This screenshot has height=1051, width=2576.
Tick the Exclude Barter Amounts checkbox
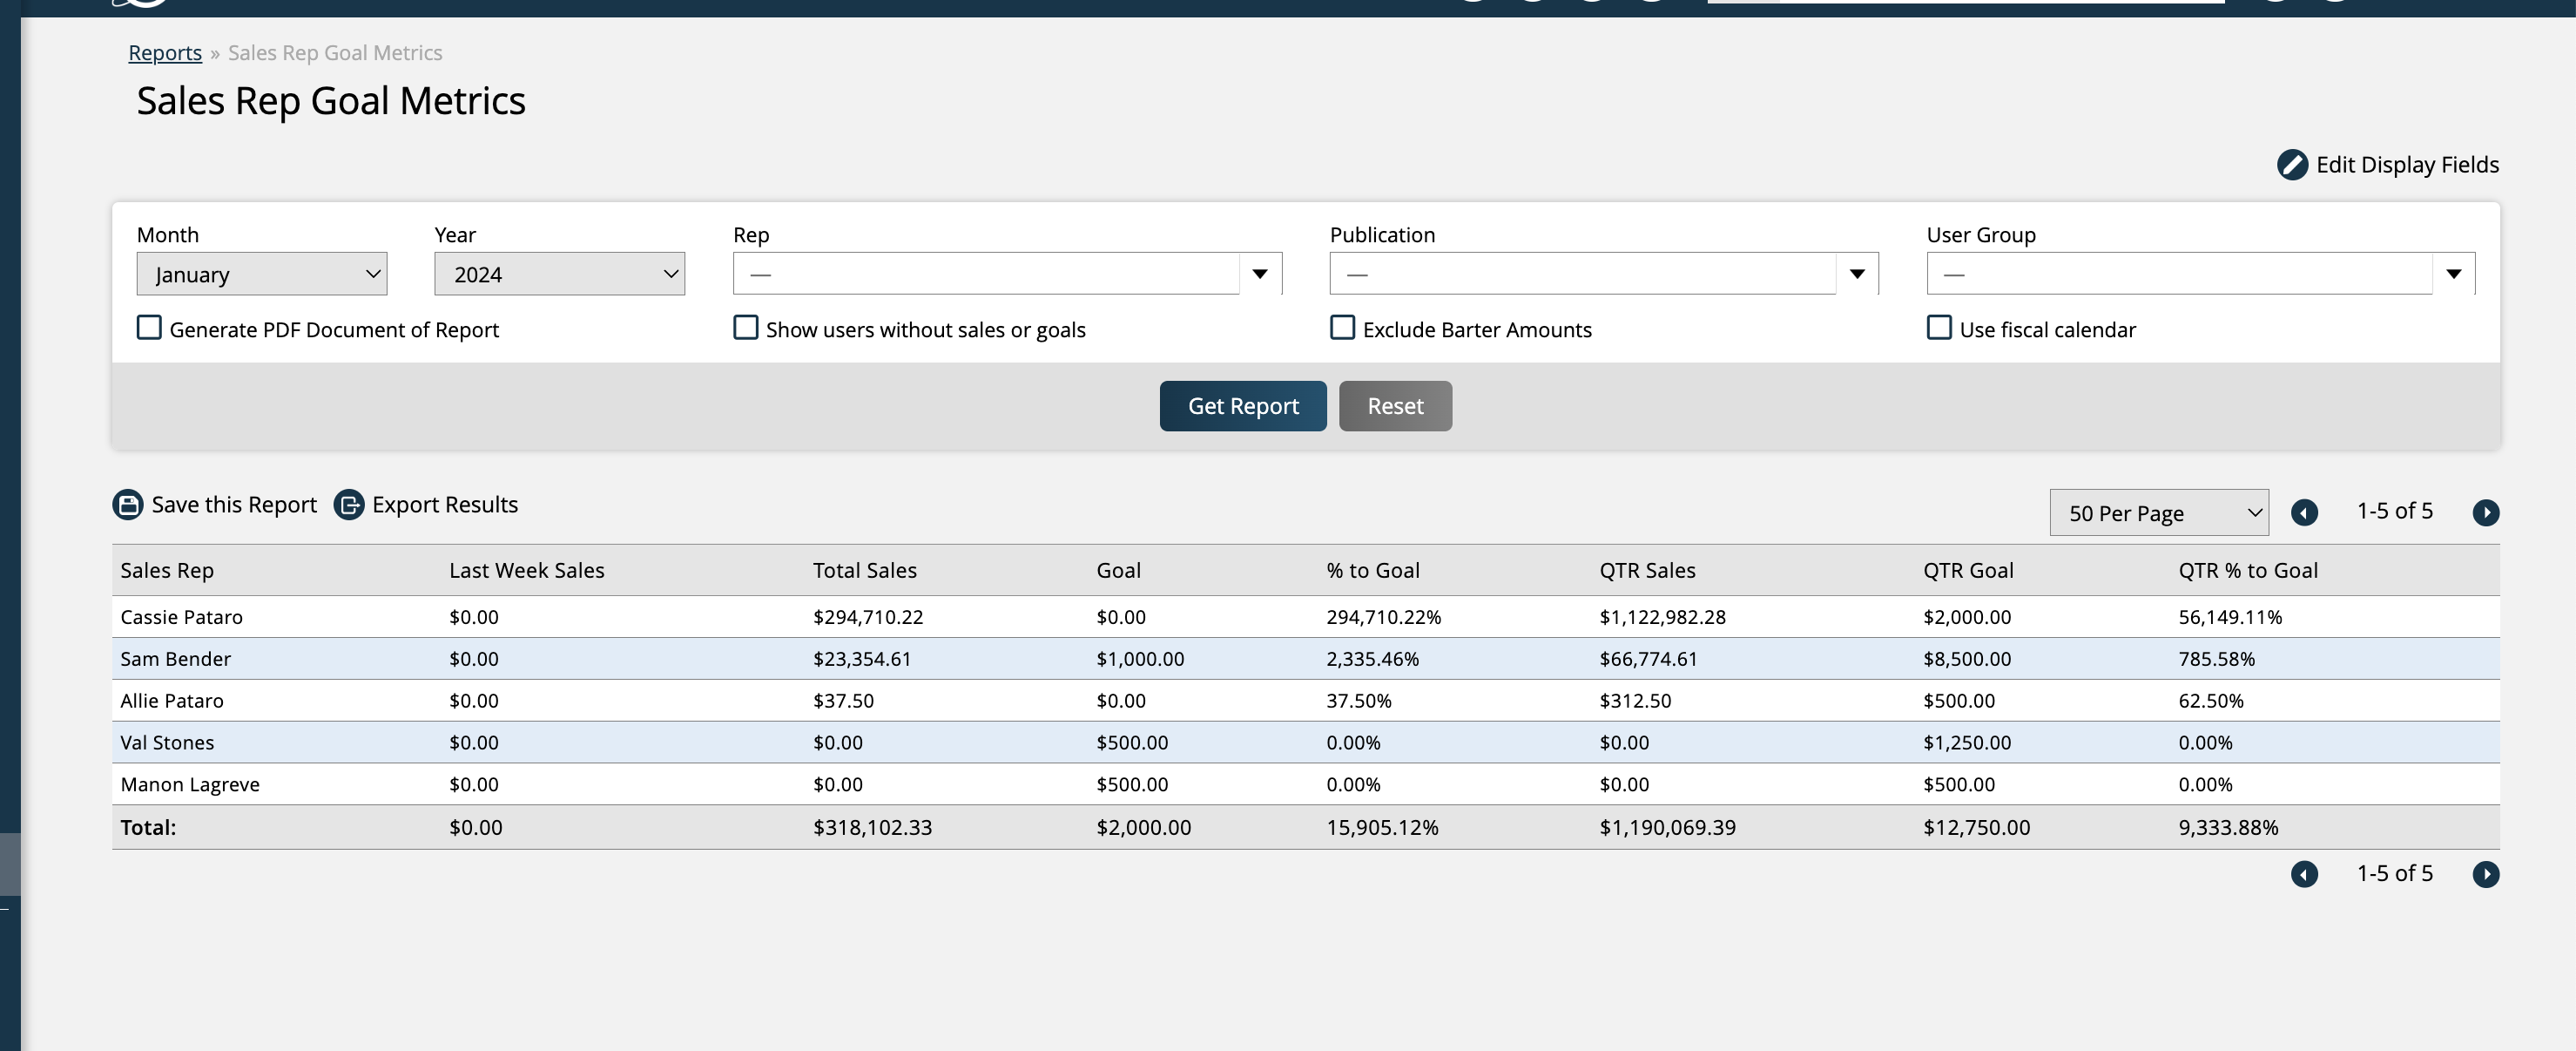pyautogui.click(x=1342, y=329)
